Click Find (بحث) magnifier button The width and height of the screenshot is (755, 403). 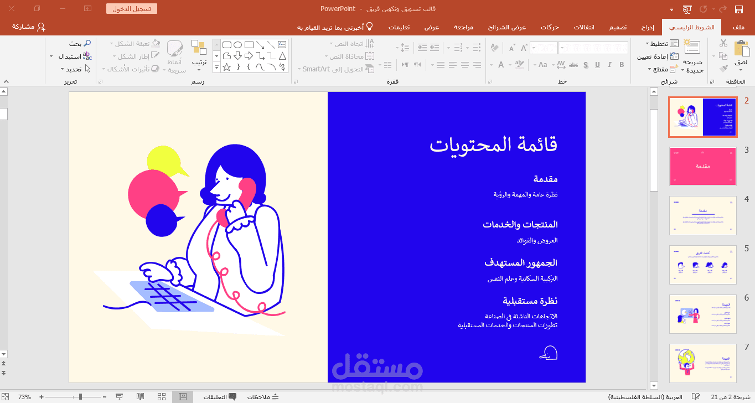coord(80,44)
